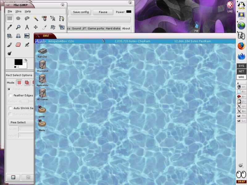
Task: Open the Ram Disk icon in UAE
Action: 42,53
